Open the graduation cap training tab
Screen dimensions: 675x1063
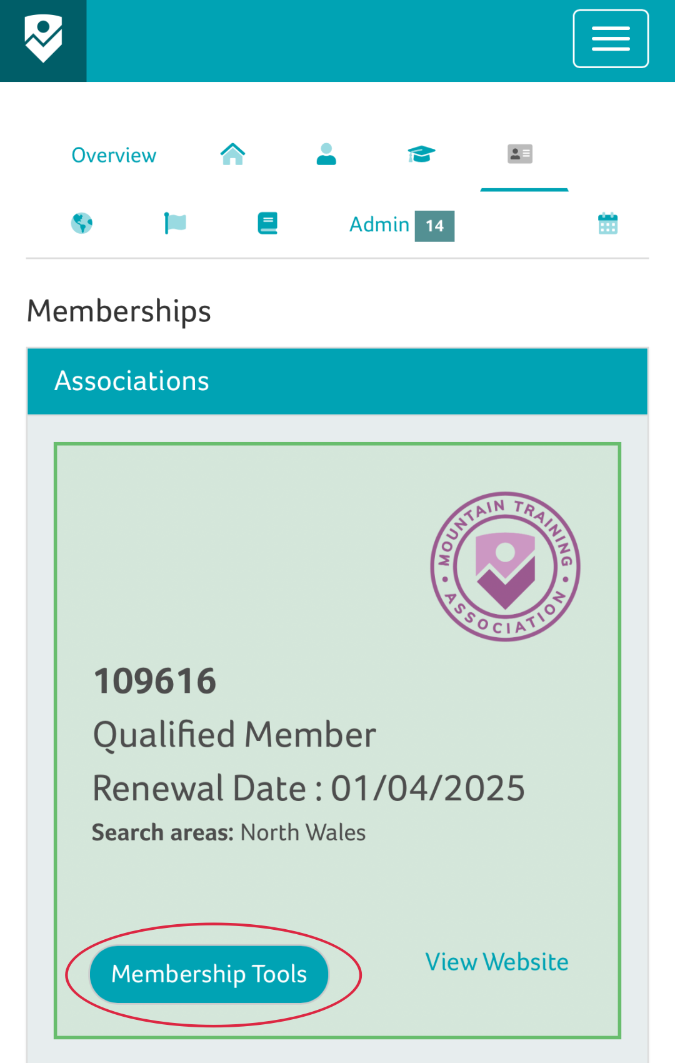coord(421,154)
